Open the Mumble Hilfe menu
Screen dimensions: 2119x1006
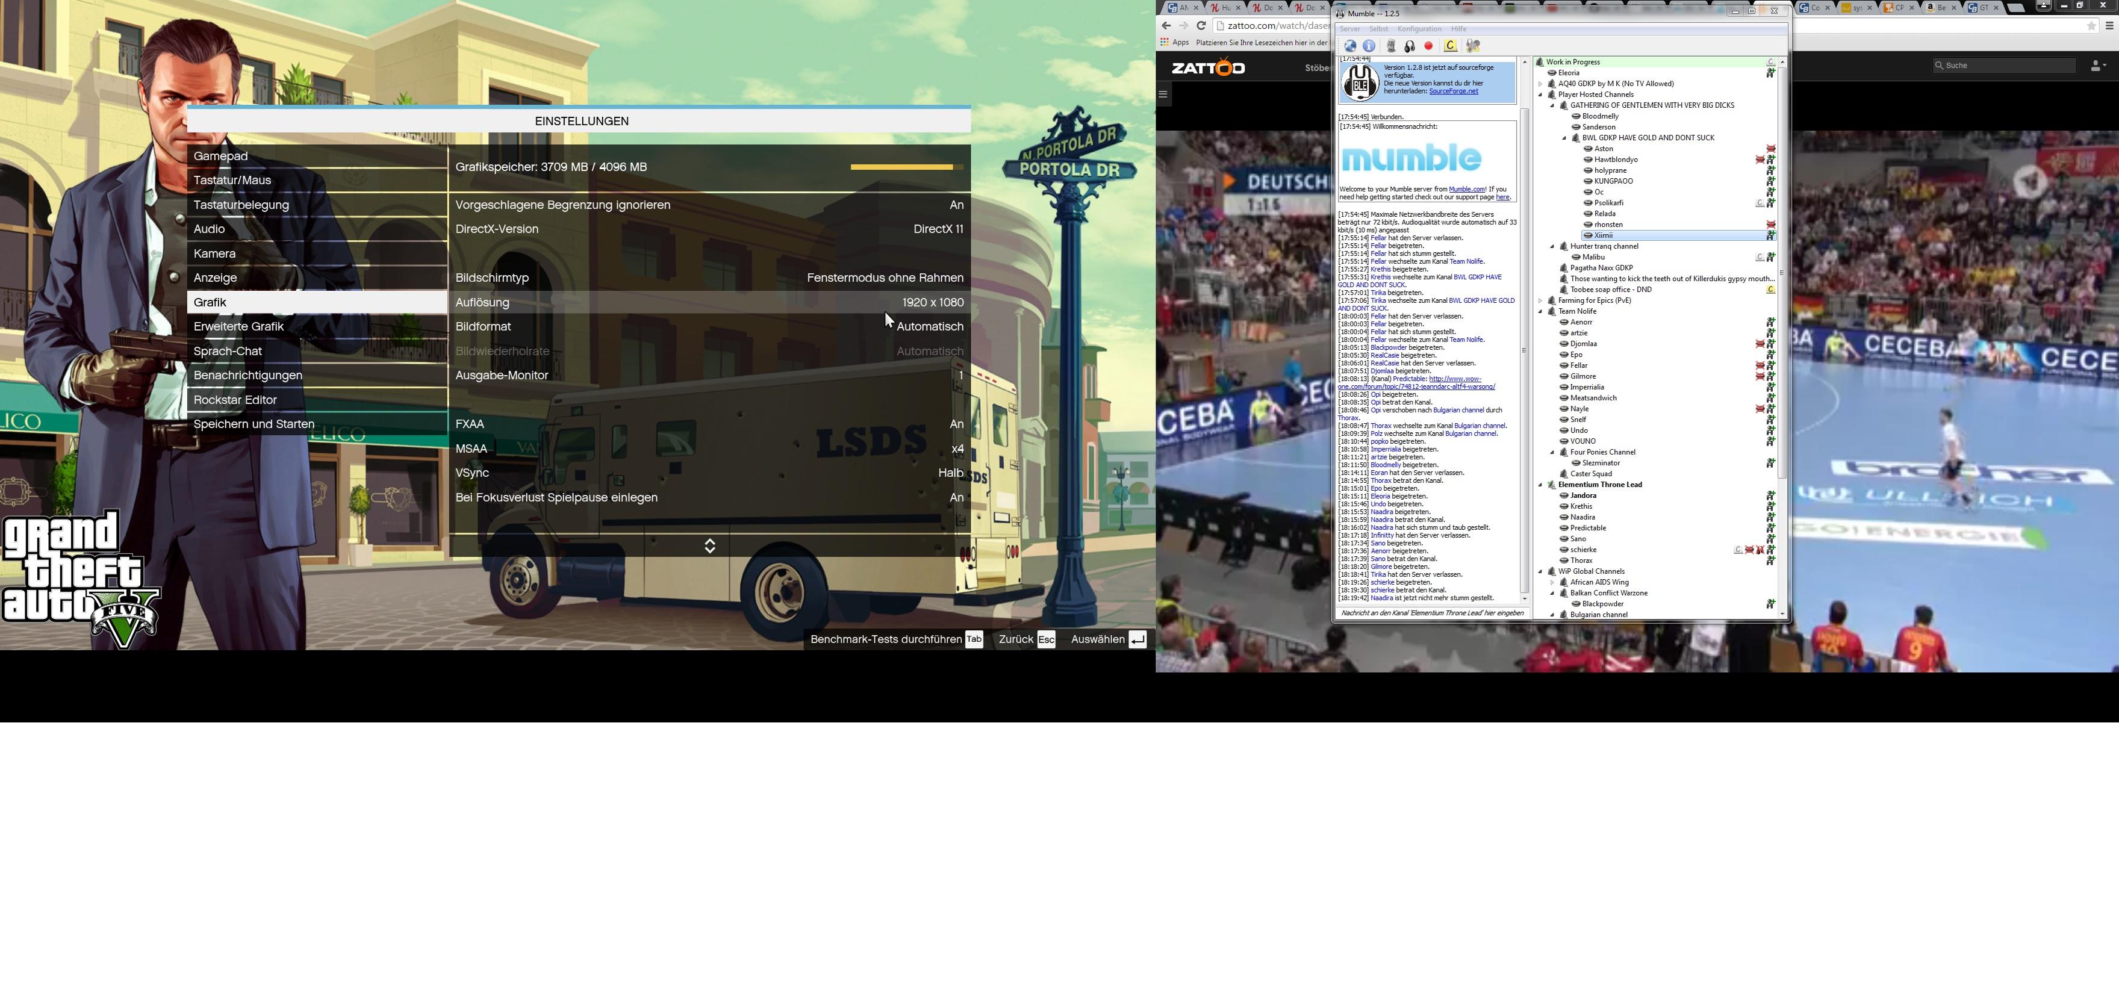(x=1458, y=29)
